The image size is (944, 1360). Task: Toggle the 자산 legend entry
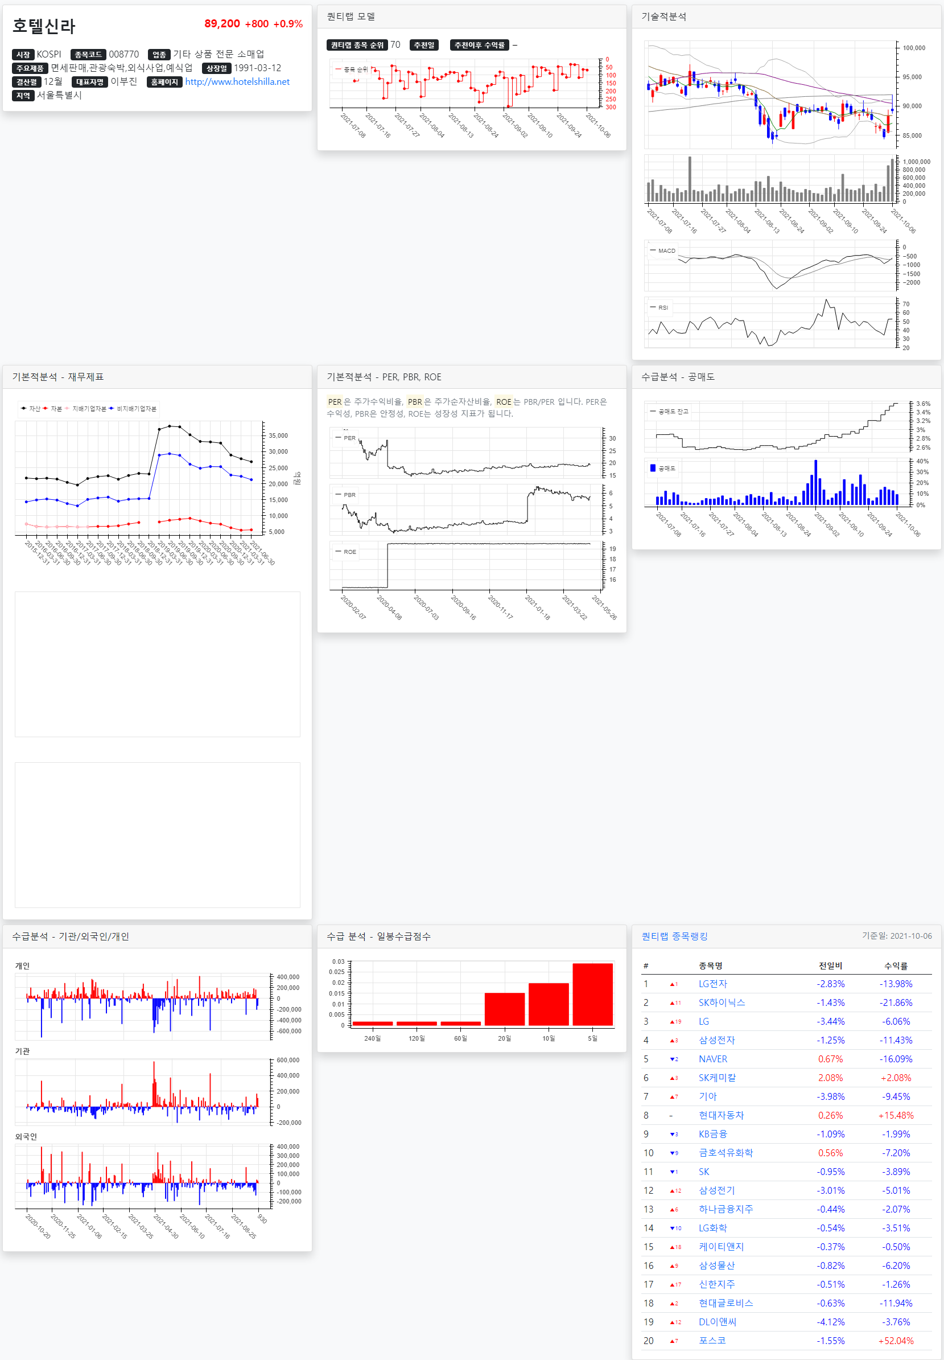tap(31, 409)
